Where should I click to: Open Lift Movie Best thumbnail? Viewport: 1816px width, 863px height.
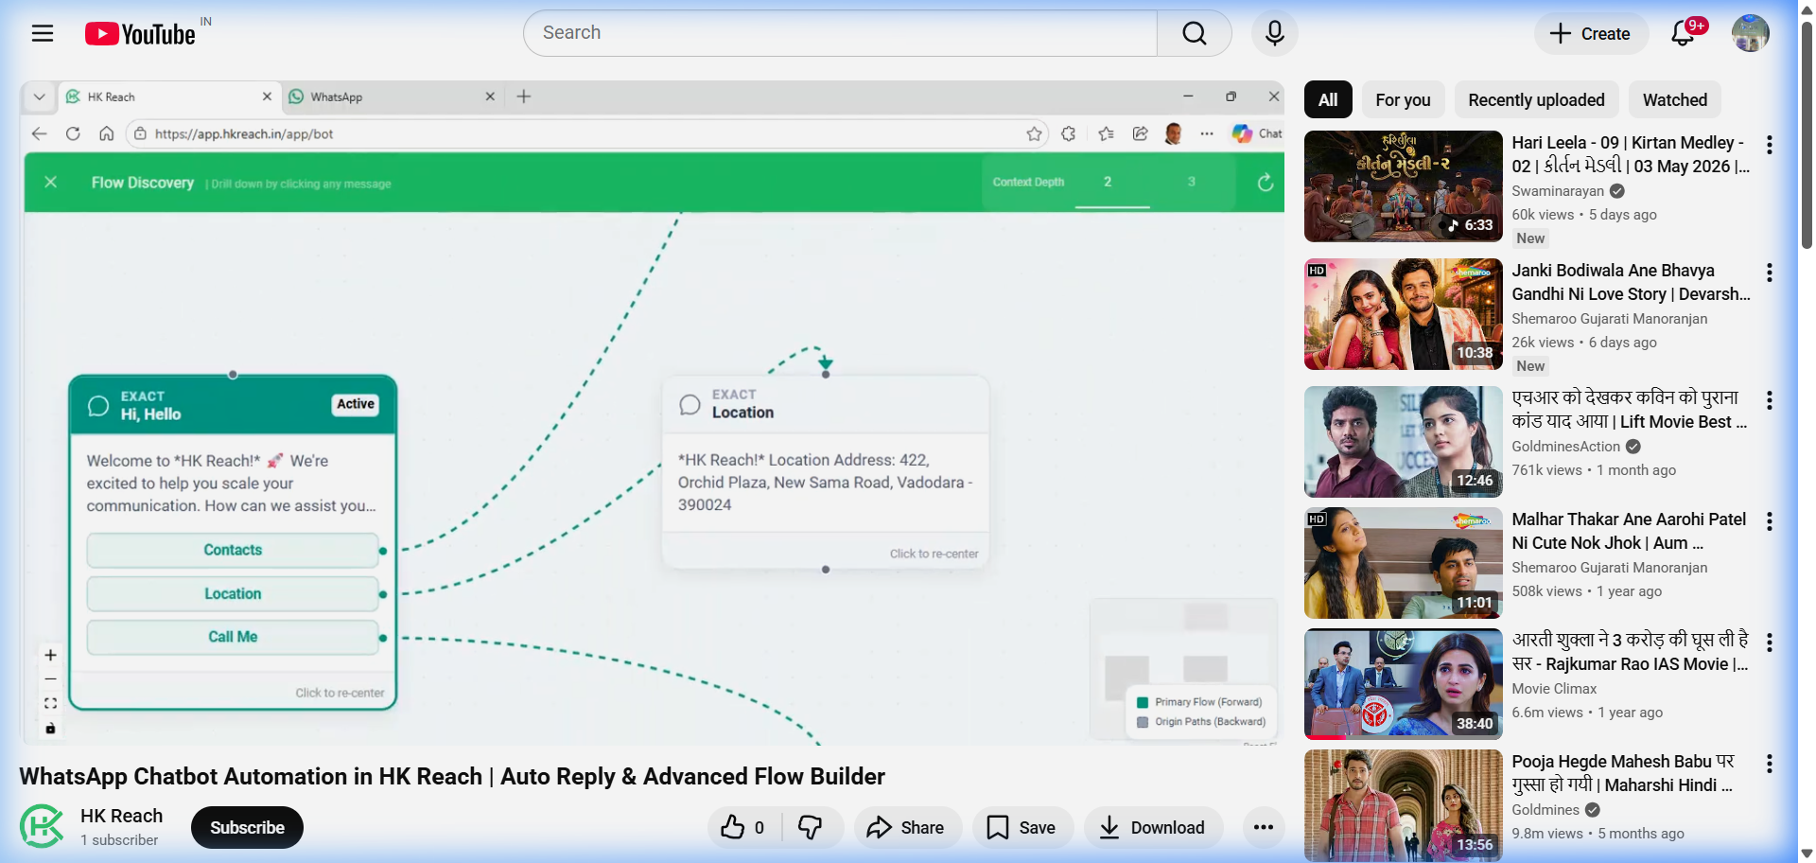coord(1404,442)
